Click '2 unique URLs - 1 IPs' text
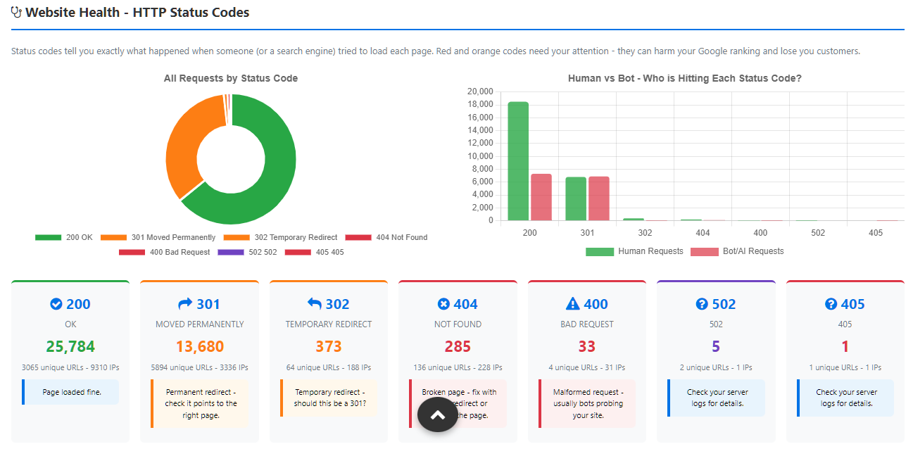Screen dimensions: 913x449 click(x=716, y=367)
